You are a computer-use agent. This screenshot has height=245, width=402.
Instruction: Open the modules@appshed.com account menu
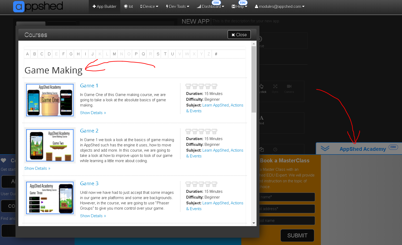point(280,7)
